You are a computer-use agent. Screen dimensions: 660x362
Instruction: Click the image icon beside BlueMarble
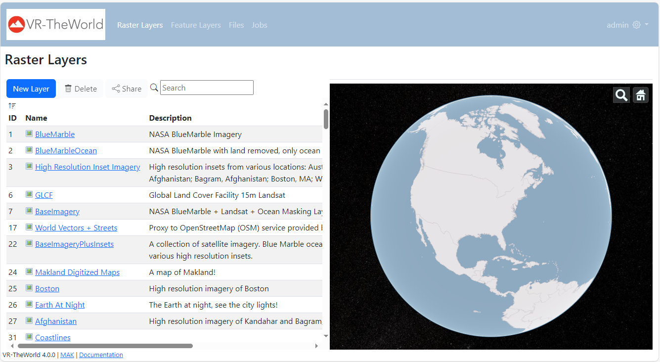(29, 134)
